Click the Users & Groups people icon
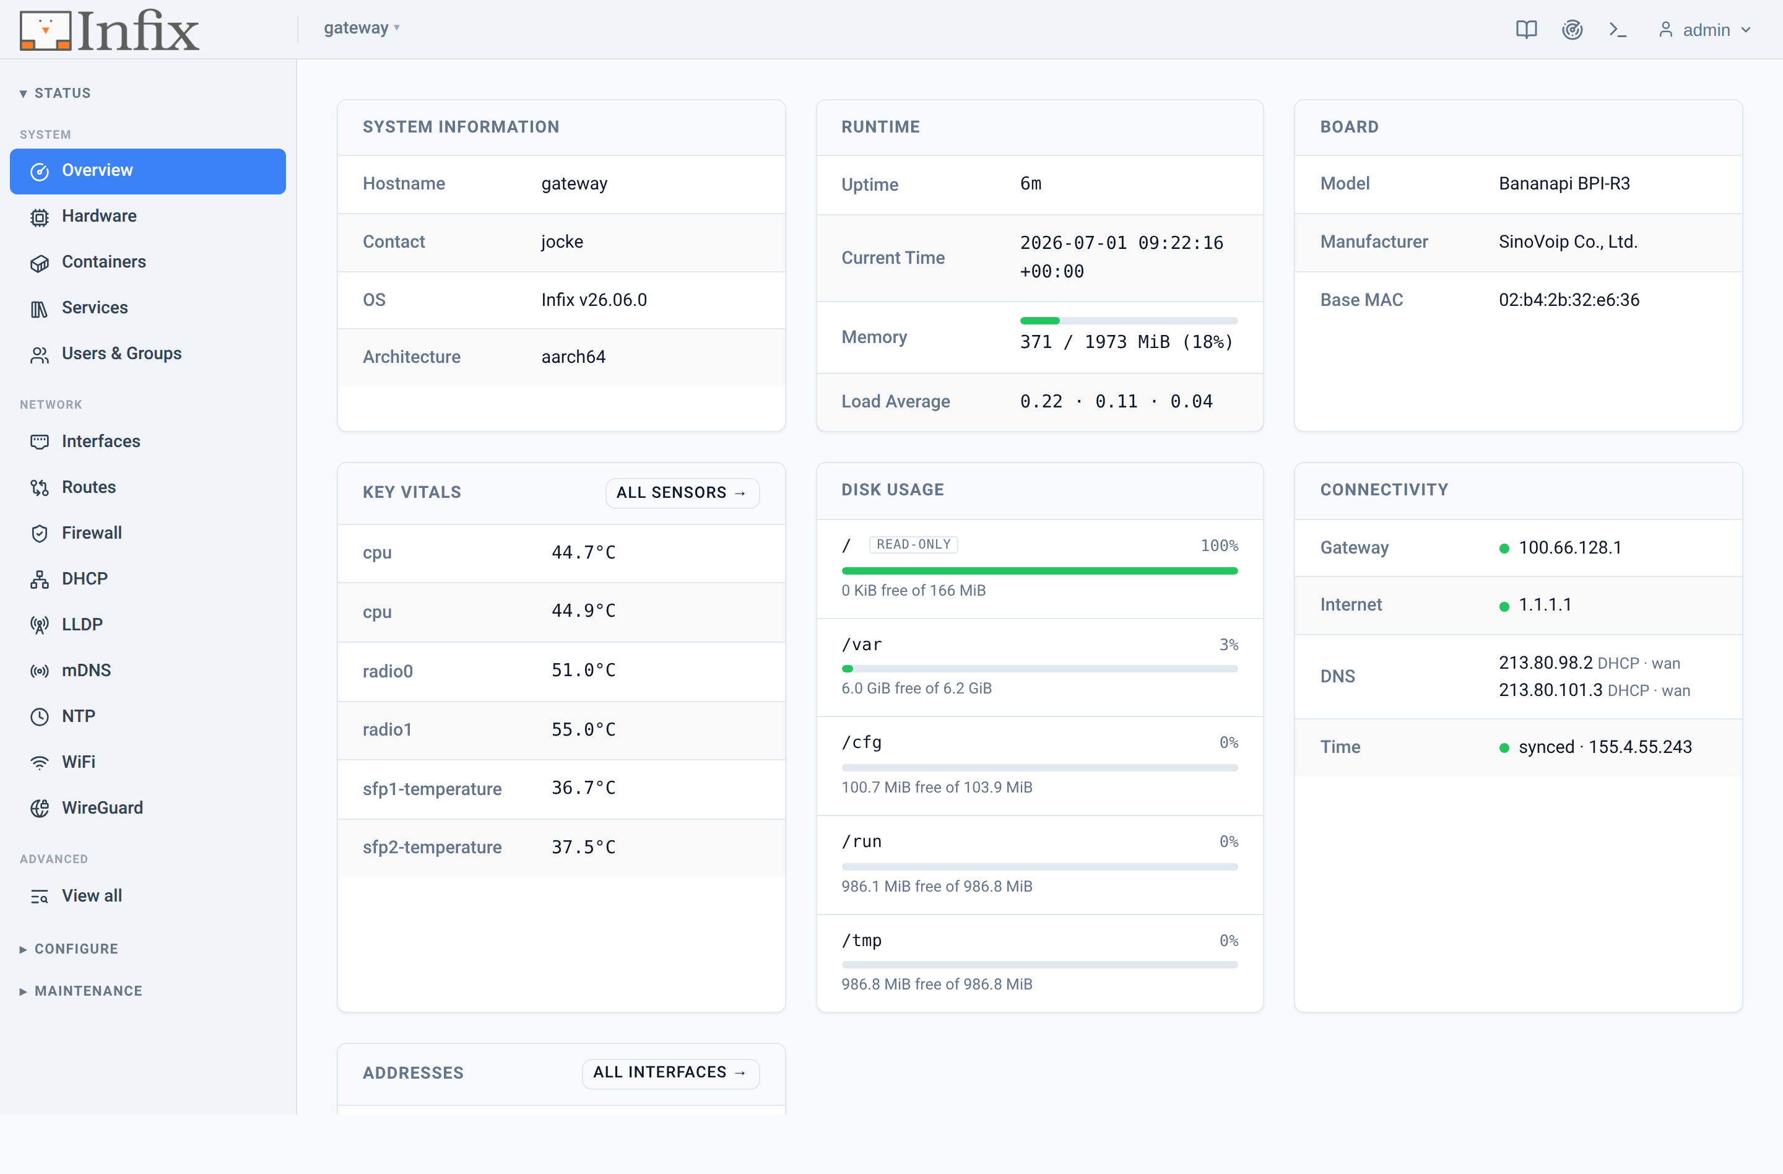 click(x=40, y=354)
